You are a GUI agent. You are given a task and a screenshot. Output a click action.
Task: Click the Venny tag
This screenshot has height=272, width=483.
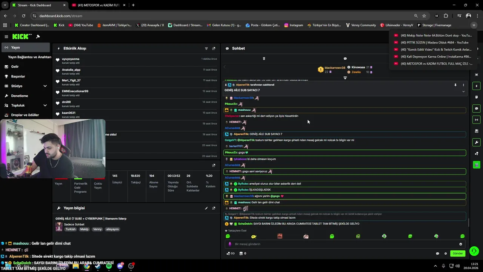pos(97,229)
